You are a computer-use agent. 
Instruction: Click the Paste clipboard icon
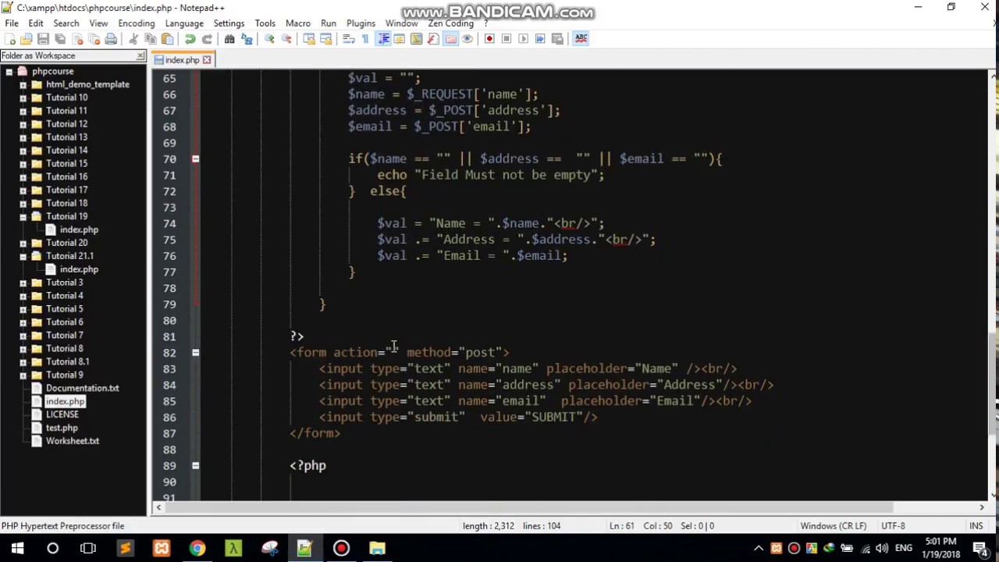167,39
